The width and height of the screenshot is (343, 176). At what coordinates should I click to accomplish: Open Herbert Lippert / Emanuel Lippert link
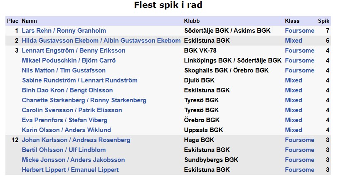coord(70,170)
